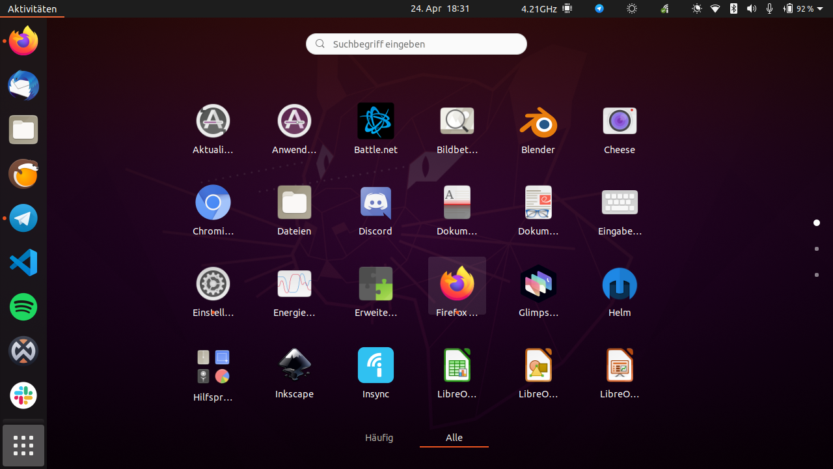Click the brightness sun indicator
Image resolution: width=833 pixels, height=469 pixels.
[632, 8]
